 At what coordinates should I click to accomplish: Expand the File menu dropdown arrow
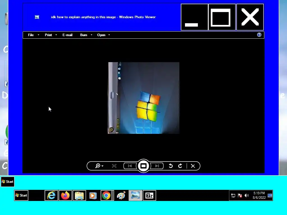tap(38, 35)
